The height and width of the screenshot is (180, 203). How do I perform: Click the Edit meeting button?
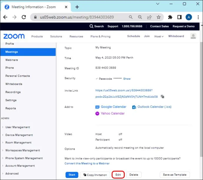118,175
